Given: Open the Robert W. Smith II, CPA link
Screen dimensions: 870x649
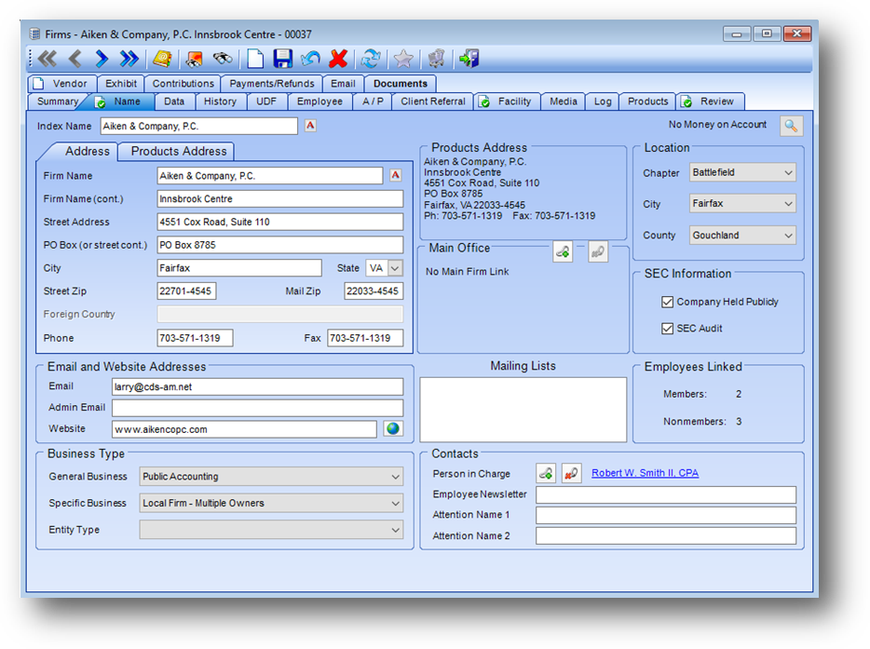Looking at the screenshot, I should pos(645,473).
